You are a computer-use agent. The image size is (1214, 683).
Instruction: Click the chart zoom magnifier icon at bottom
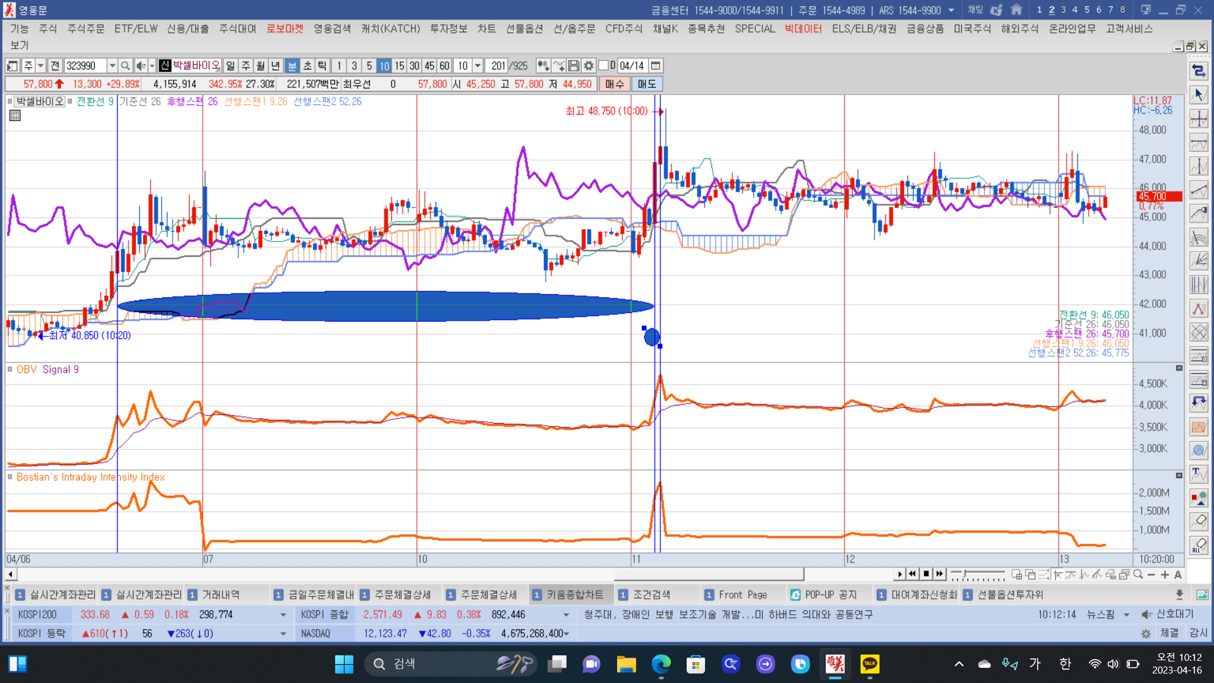[1138, 574]
